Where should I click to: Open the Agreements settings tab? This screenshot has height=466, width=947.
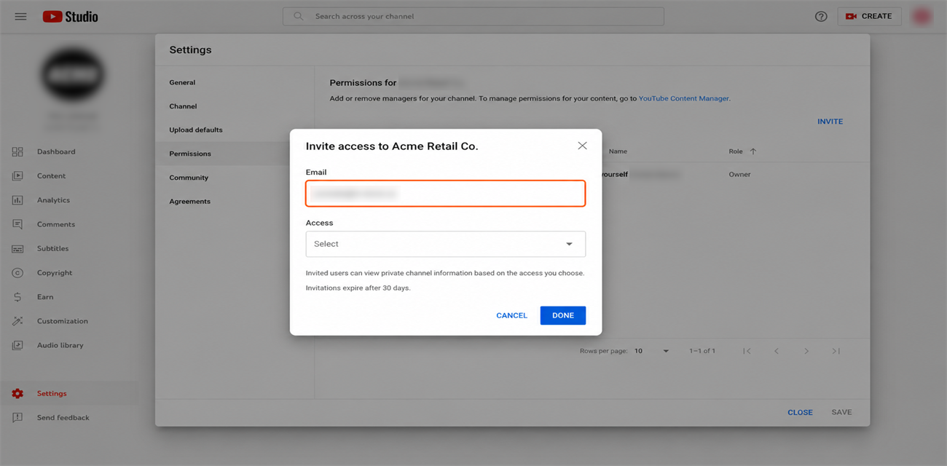[189, 201]
